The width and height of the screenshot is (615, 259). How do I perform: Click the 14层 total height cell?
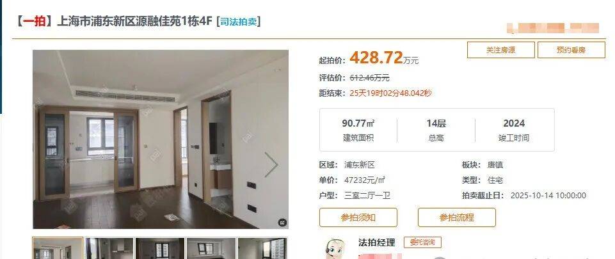tap(436, 130)
